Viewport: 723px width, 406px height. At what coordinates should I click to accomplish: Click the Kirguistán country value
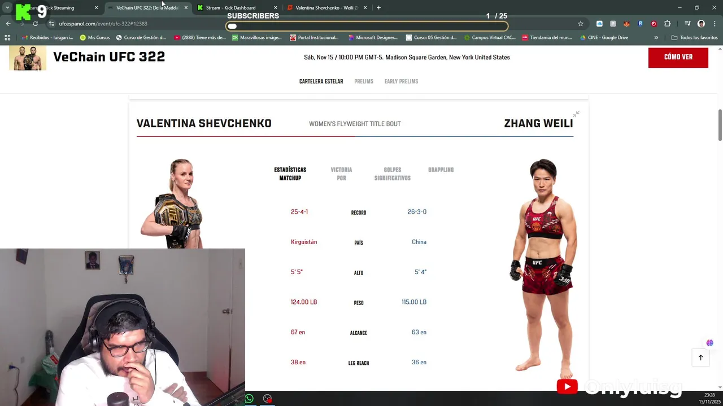[x=304, y=242]
